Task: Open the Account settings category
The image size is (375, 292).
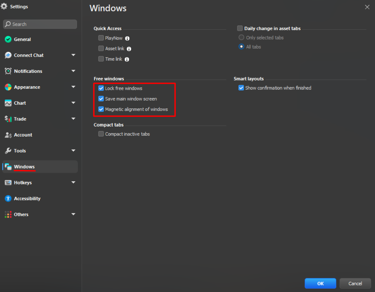Action: (40, 135)
